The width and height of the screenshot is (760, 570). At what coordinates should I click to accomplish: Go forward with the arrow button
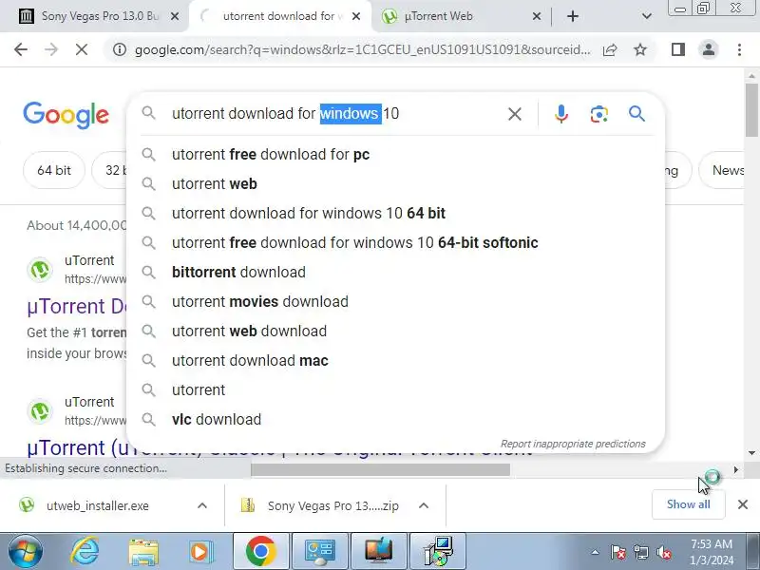click(x=51, y=49)
